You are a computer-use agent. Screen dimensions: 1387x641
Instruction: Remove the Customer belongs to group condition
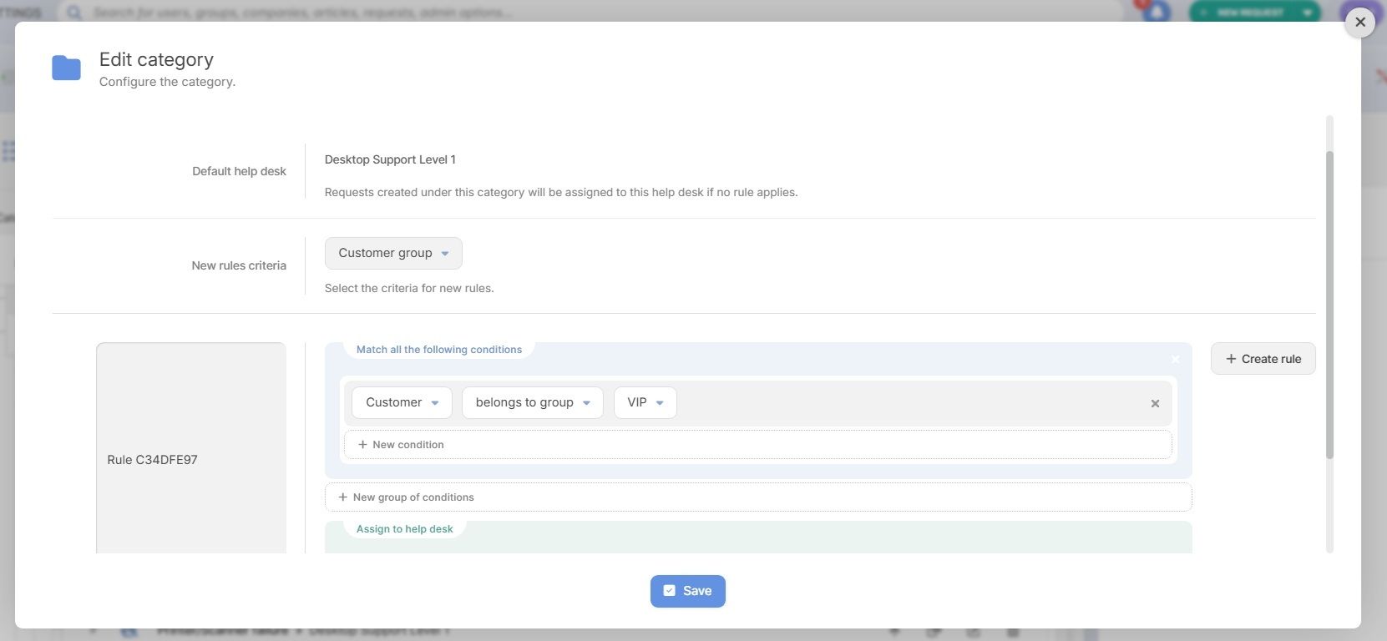(x=1155, y=403)
